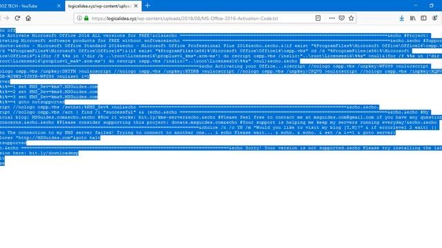The image size is (442, 248).
Task: Toggle the sidebar view icon
Action: pyautogui.click(x=423, y=19)
